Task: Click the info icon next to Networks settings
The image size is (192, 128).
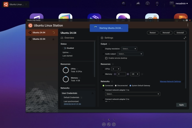Action: click(x=112, y=81)
